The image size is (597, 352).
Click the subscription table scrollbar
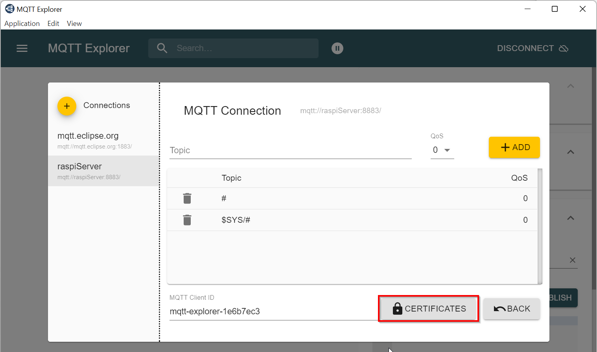(x=540, y=226)
